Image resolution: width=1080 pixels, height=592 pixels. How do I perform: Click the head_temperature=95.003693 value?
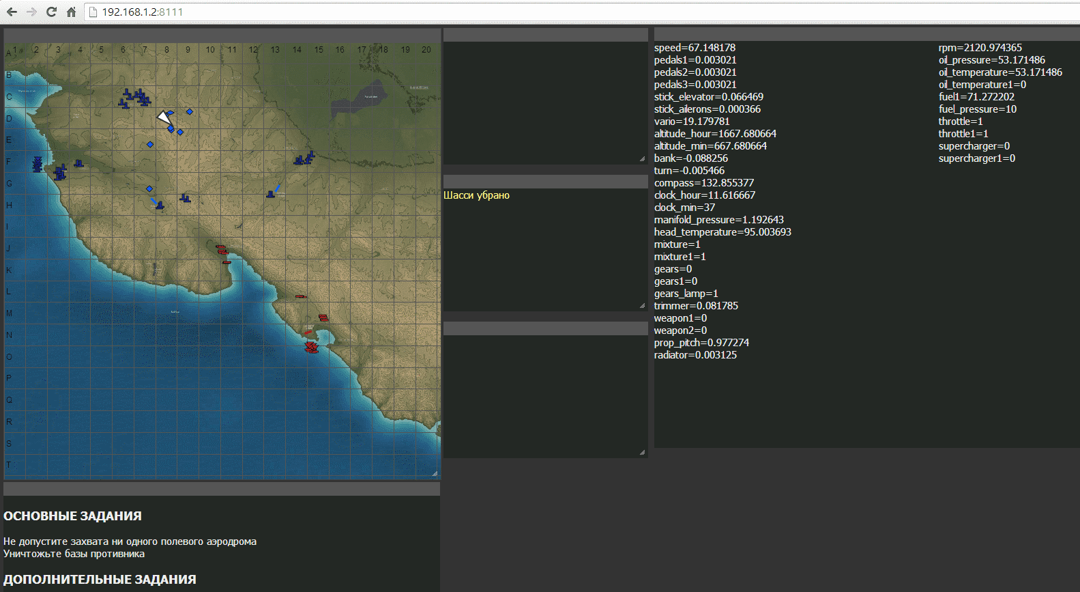click(723, 232)
